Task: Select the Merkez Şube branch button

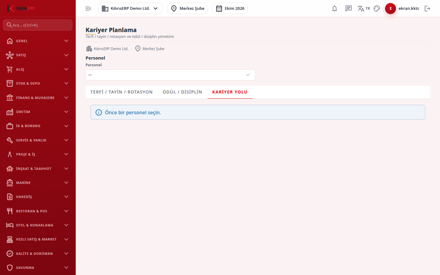Action: tap(187, 9)
